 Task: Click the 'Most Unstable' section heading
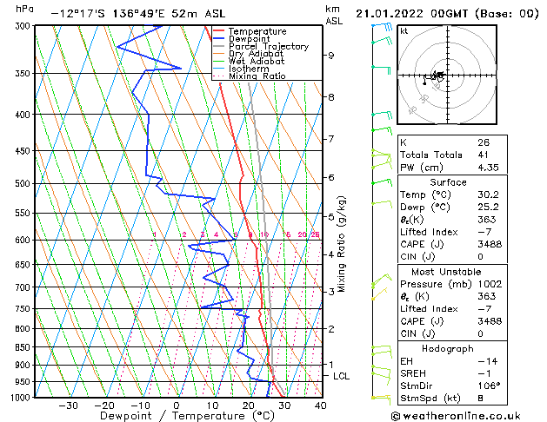[446, 272]
